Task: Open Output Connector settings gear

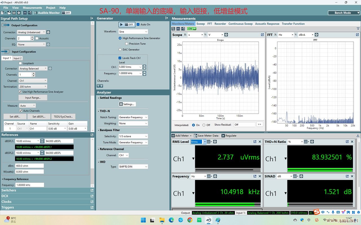Action: point(48,32)
